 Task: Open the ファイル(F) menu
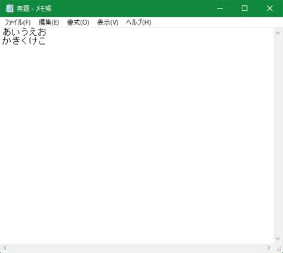pyautogui.click(x=17, y=22)
